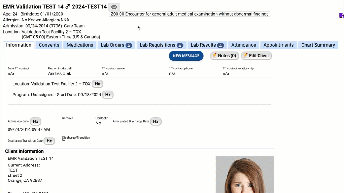The height and width of the screenshot is (193, 344).
Task: Click the pencil icon on Notes button
Action: coord(214,55)
